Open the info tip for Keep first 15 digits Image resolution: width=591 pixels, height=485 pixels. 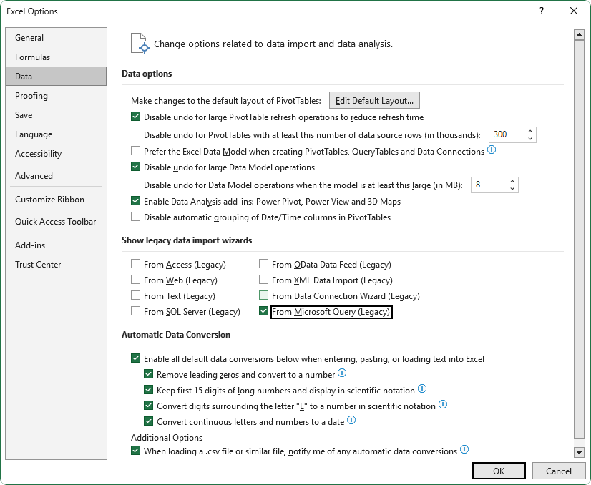point(421,388)
